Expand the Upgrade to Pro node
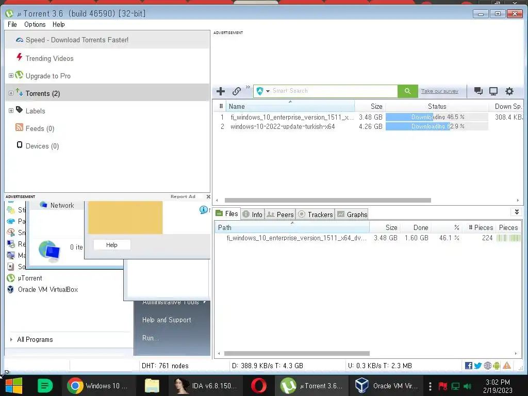This screenshot has height=396, width=528. click(11, 75)
